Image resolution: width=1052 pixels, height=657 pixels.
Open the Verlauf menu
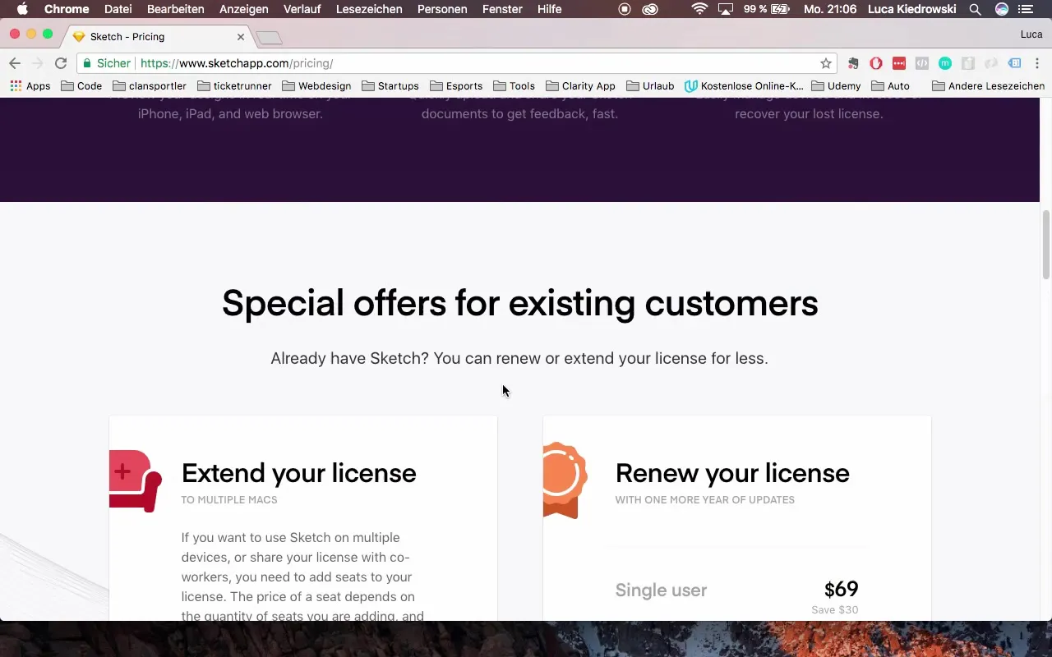pyautogui.click(x=302, y=9)
